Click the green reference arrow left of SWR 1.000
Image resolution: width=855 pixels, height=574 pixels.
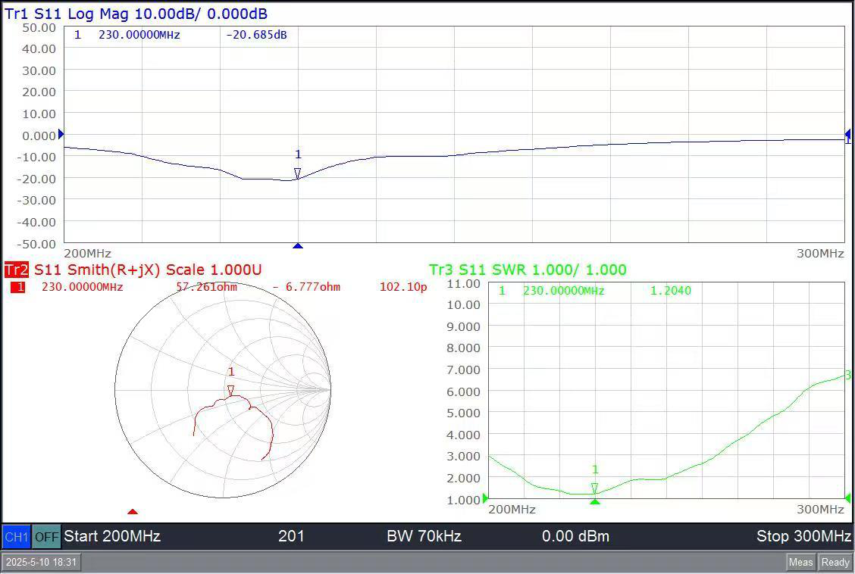(485, 498)
